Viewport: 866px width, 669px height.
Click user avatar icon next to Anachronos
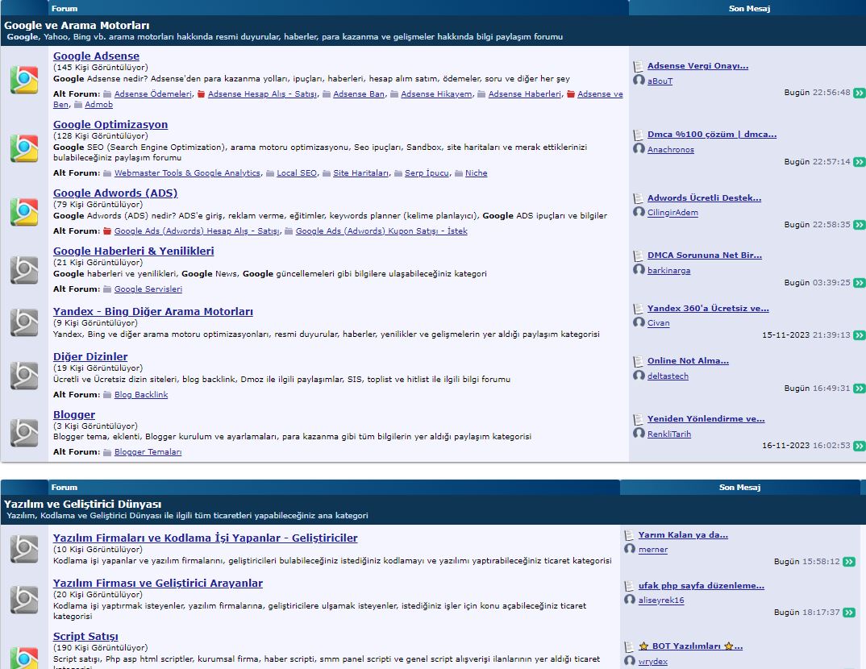(x=639, y=148)
